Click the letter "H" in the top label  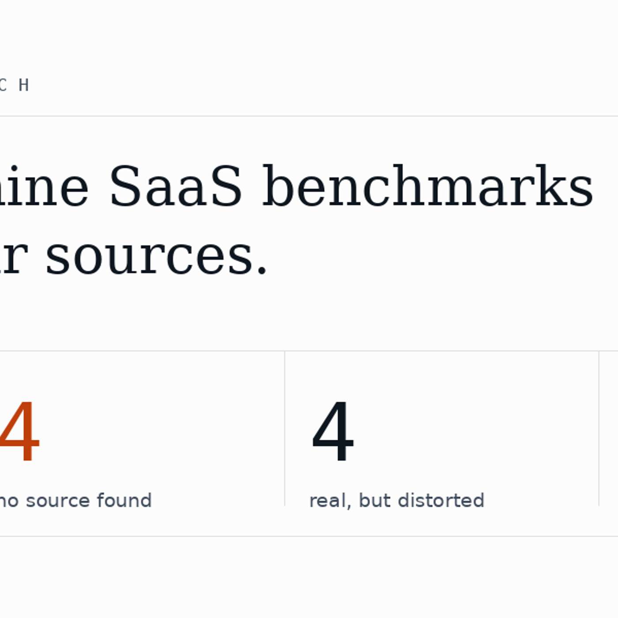[24, 85]
